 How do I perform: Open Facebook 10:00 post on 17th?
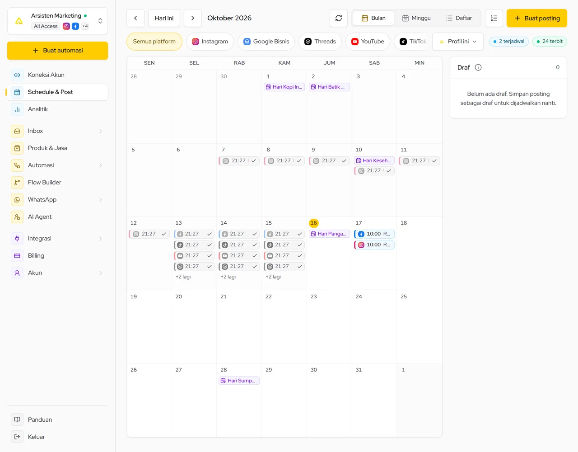pos(374,234)
